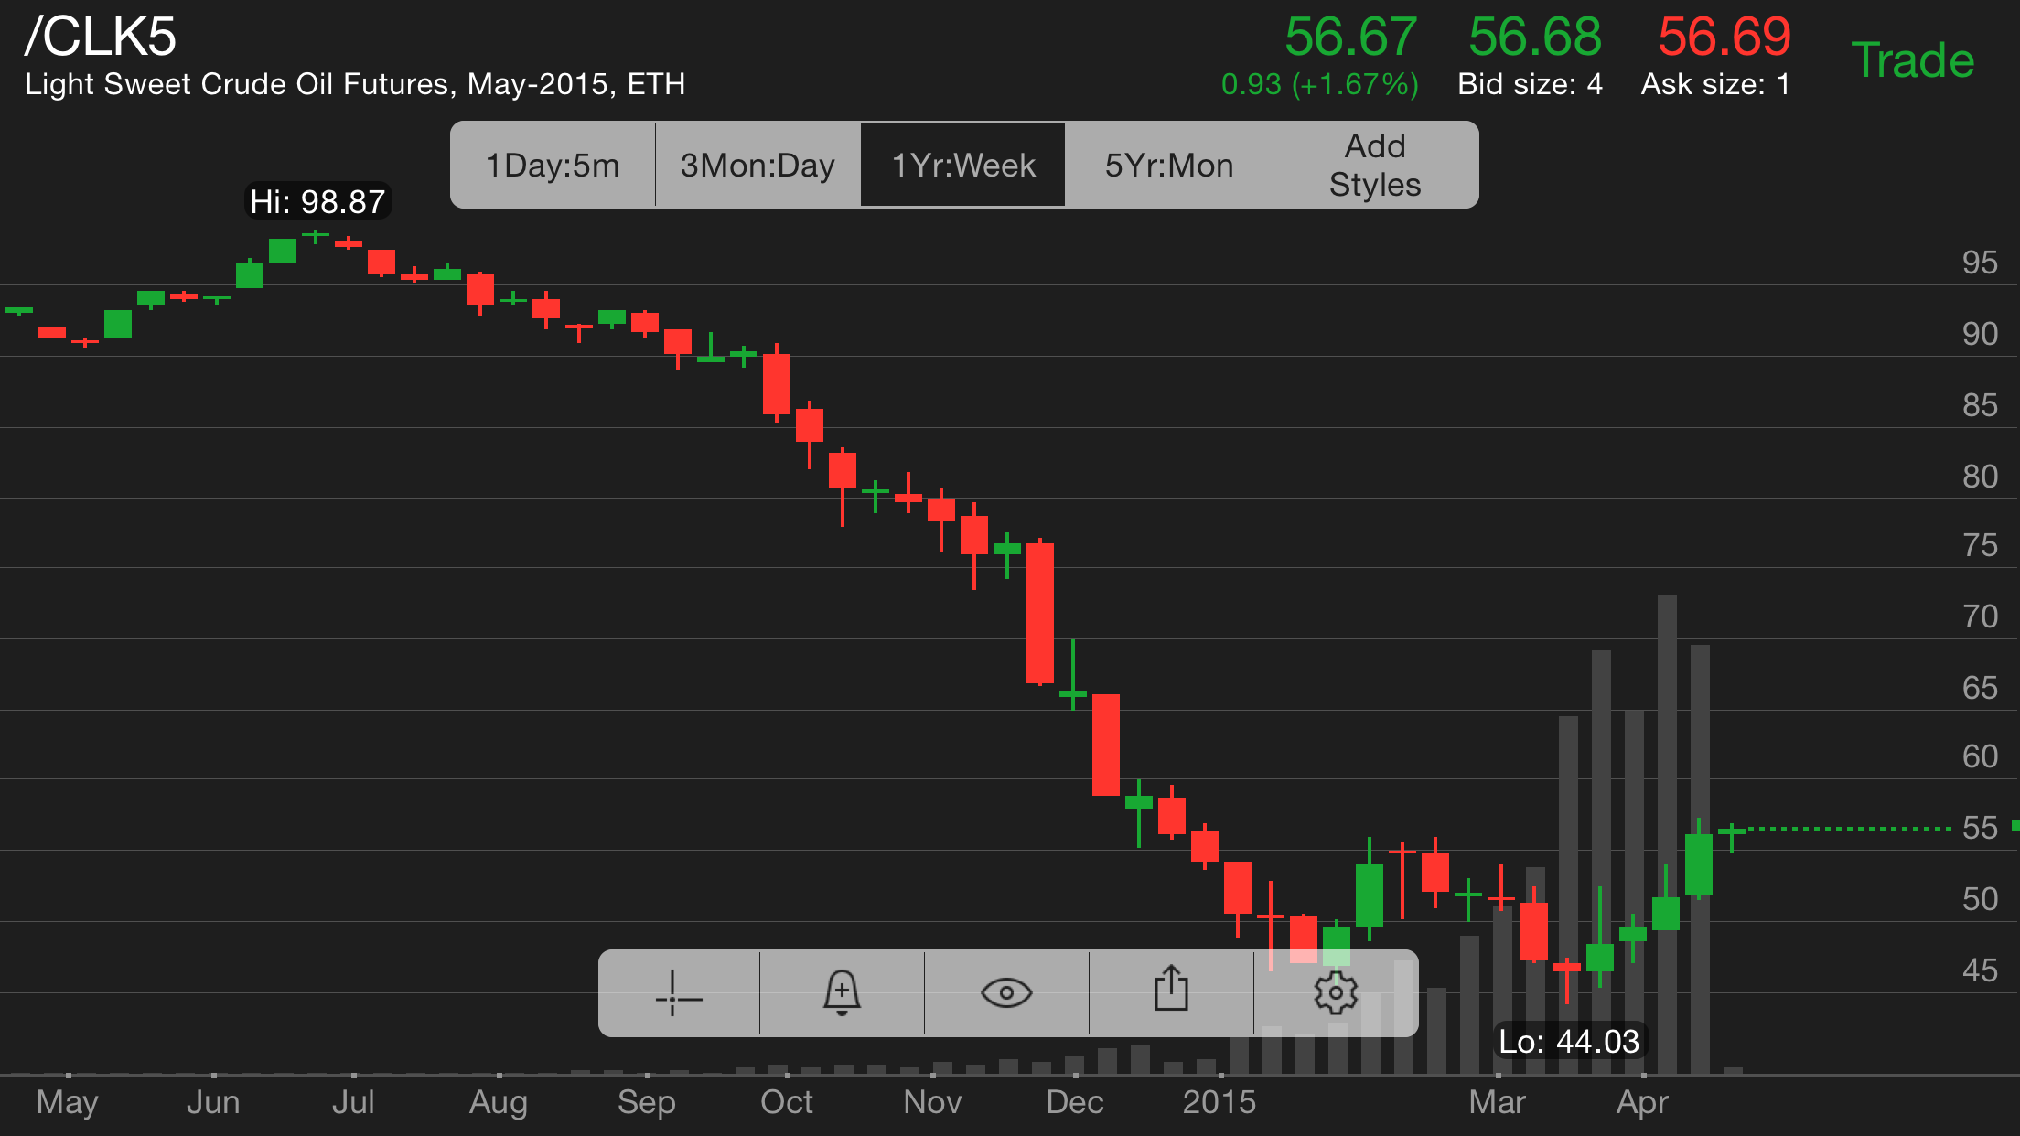Tap the tallest volume bar in April

tap(1667, 834)
